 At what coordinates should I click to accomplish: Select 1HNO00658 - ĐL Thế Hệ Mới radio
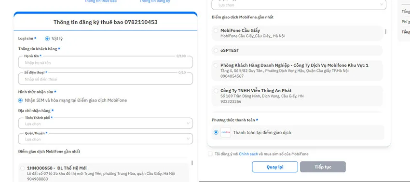point(23,168)
